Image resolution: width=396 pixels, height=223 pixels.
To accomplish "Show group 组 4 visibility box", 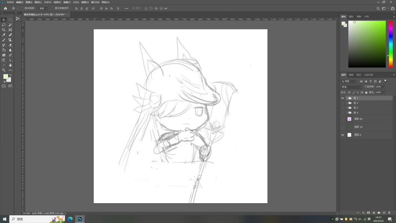I will tap(343, 113).
